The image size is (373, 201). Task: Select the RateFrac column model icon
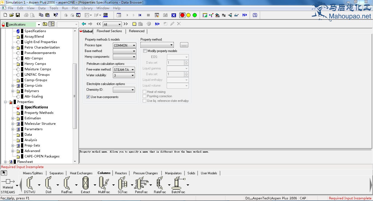pos(160,183)
